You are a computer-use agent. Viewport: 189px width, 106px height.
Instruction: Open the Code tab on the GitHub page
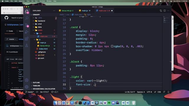tap(10, 31)
